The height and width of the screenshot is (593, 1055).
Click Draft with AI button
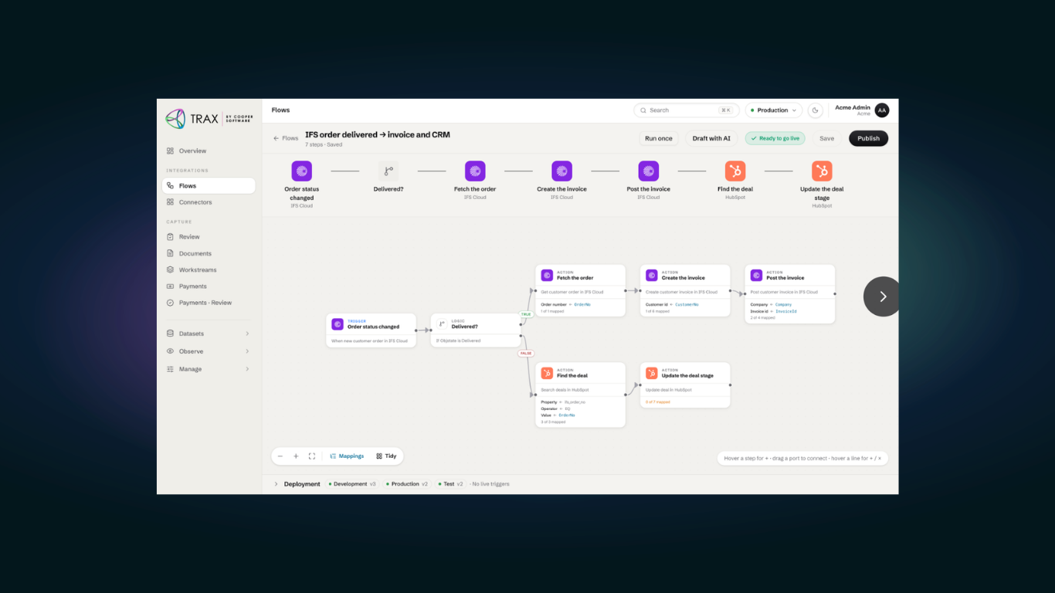coord(711,138)
